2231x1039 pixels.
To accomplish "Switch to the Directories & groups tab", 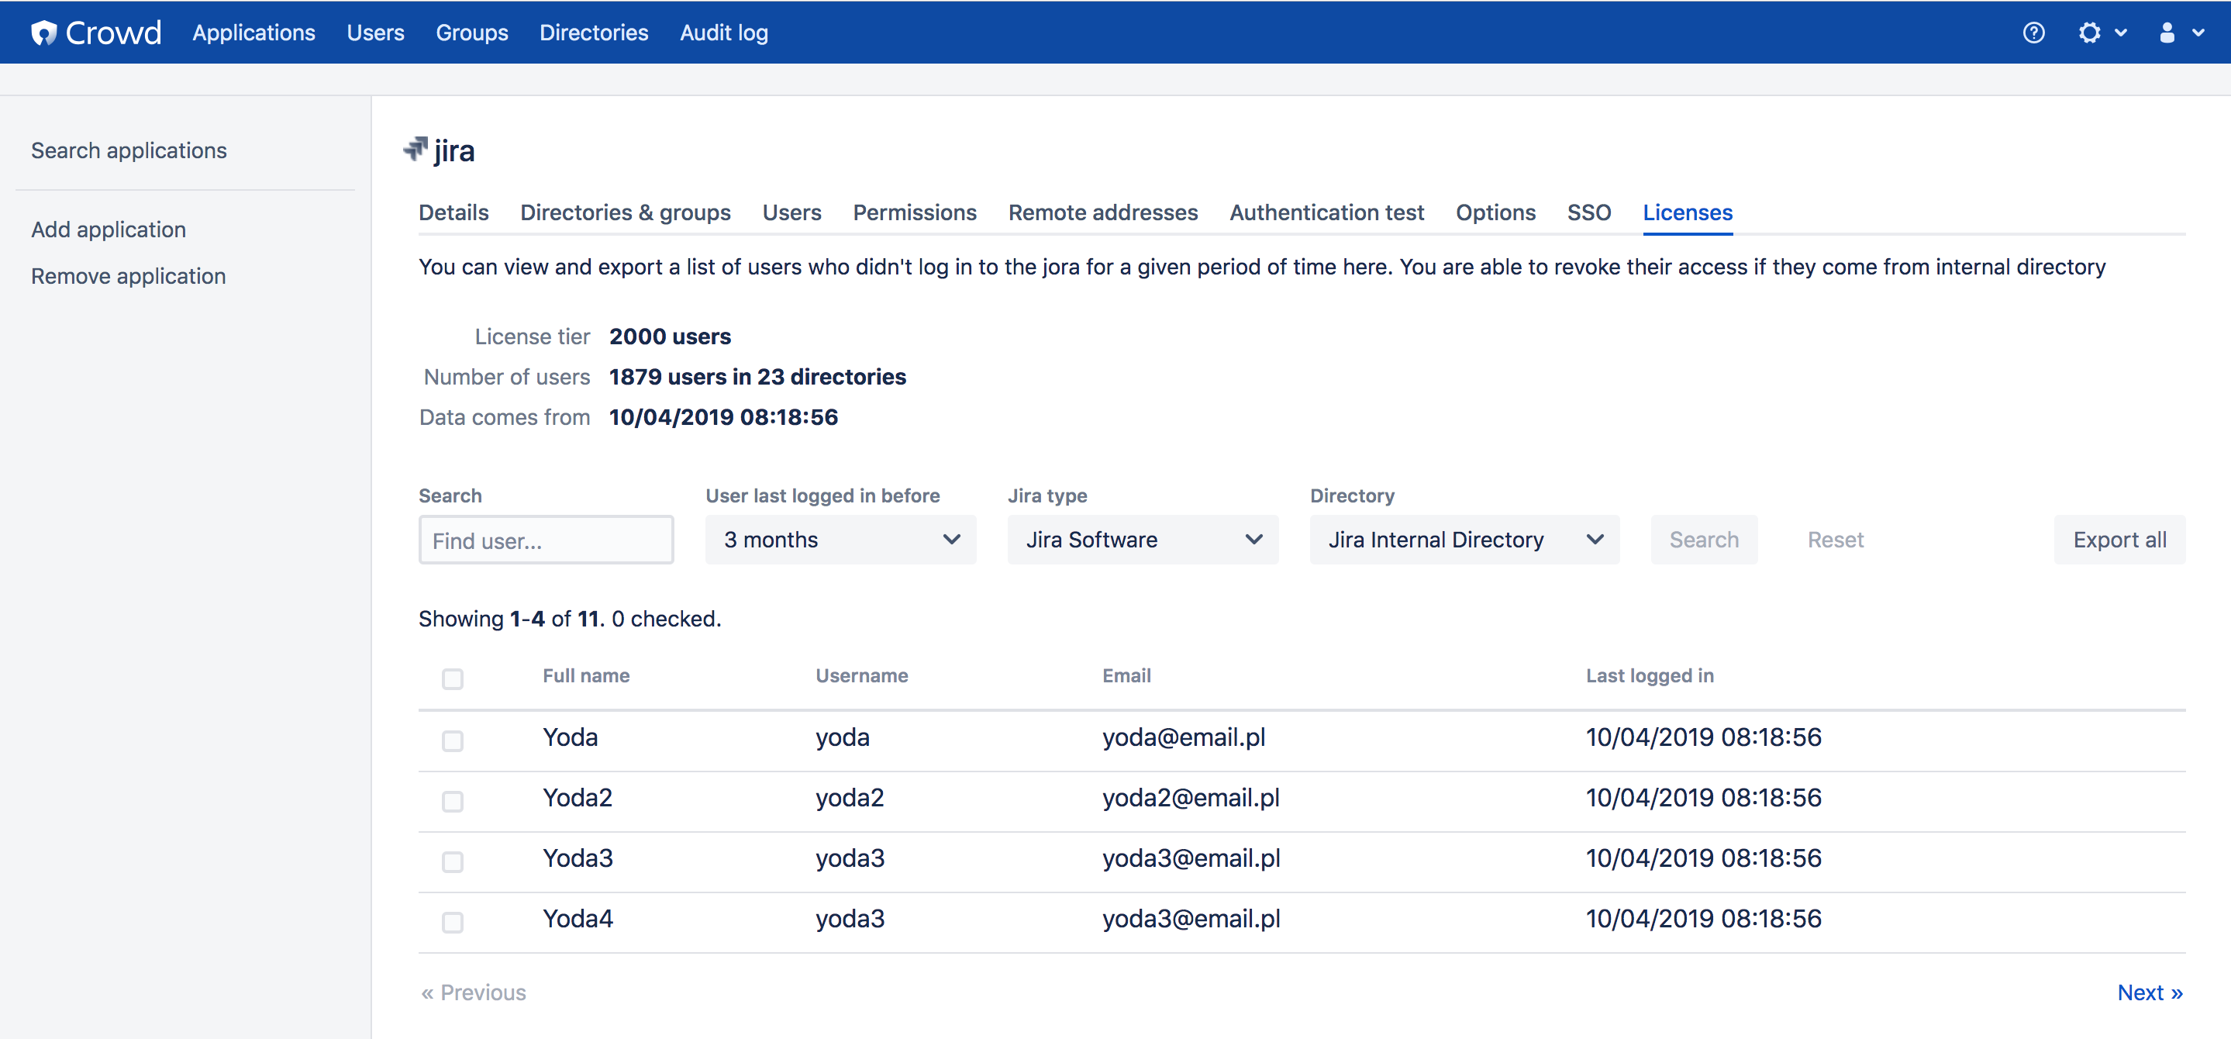I will 625,212.
